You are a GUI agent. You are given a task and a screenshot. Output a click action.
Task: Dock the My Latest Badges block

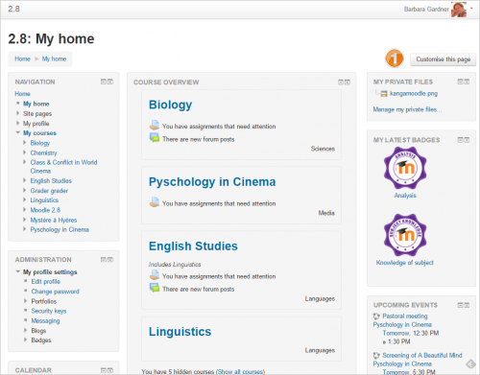tap(467, 140)
